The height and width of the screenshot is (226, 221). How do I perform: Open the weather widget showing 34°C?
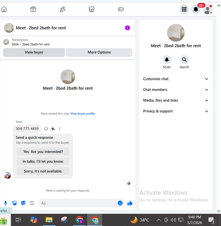click(140, 220)
